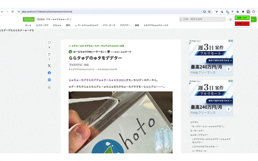Image resolution: width=258 pixels, height=161 pixels.
Task: Click the hoto name badge photo
Action: pos(121,122)
